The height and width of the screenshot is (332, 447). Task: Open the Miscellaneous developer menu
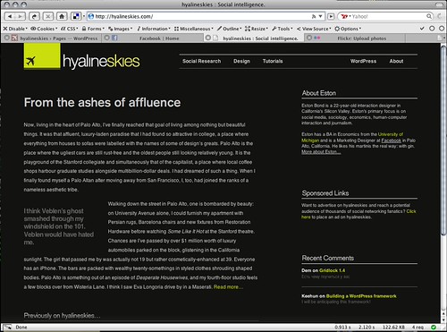coord(194,29)
